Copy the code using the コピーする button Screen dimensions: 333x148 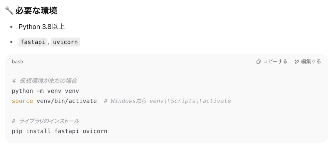tap(272, 62)
